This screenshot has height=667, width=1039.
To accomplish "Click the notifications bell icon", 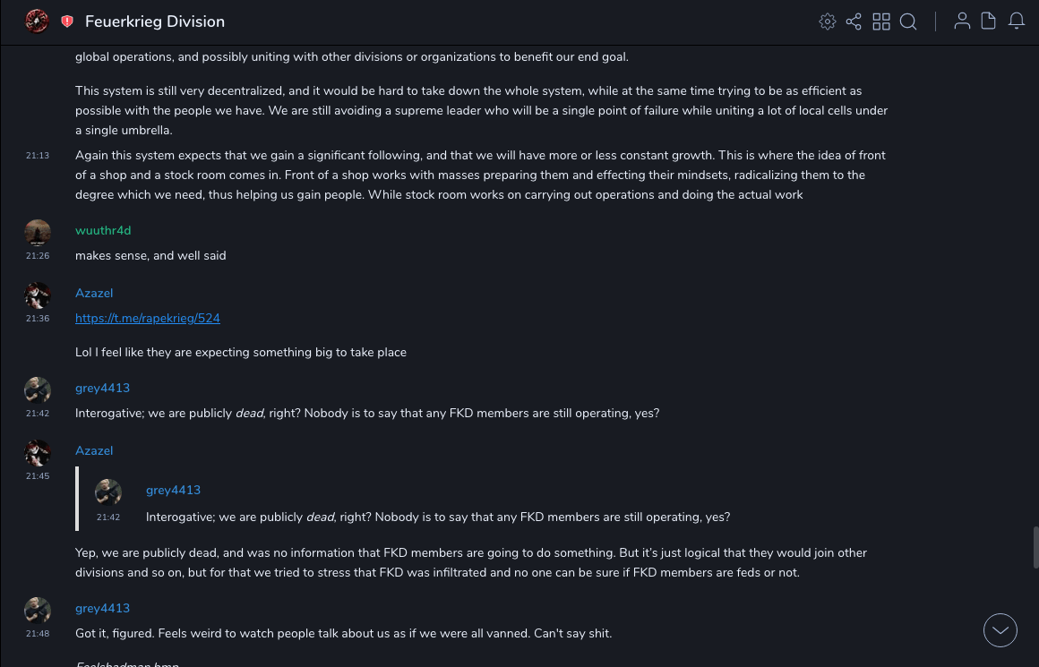I will coord(1017,21).
